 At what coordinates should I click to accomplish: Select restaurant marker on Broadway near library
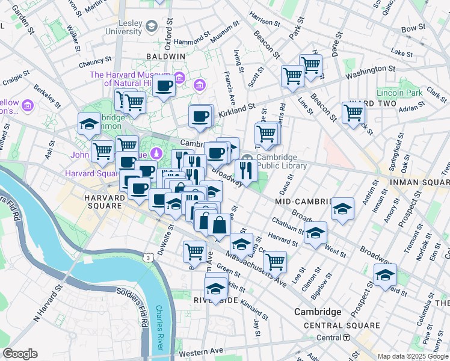point(246,173)
